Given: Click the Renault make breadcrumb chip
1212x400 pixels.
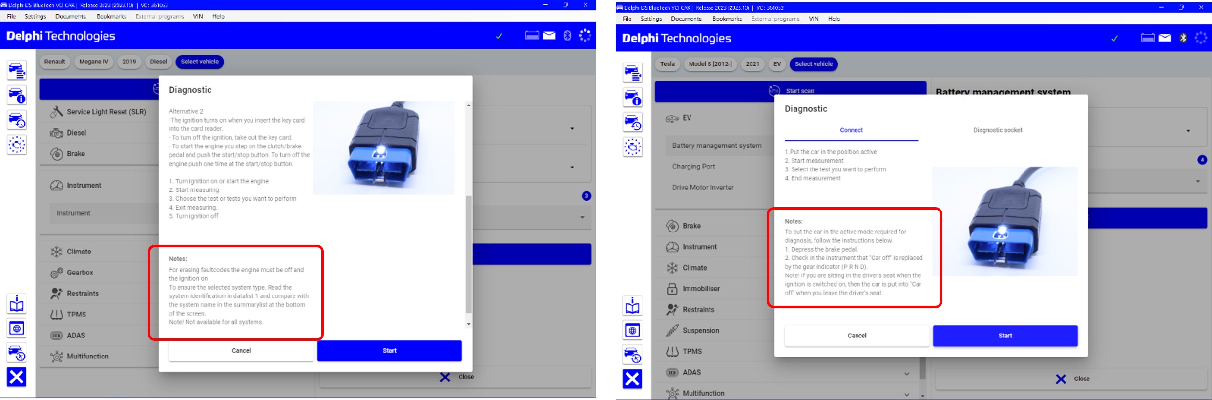Looking at the screenshot, I should [x=55, y=62].
